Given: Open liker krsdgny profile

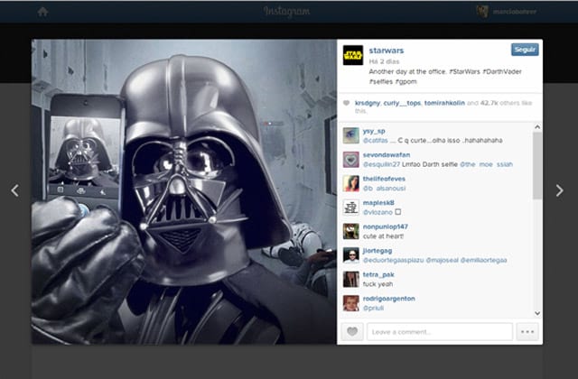Looking at the screenshot, I should [368, 103].
